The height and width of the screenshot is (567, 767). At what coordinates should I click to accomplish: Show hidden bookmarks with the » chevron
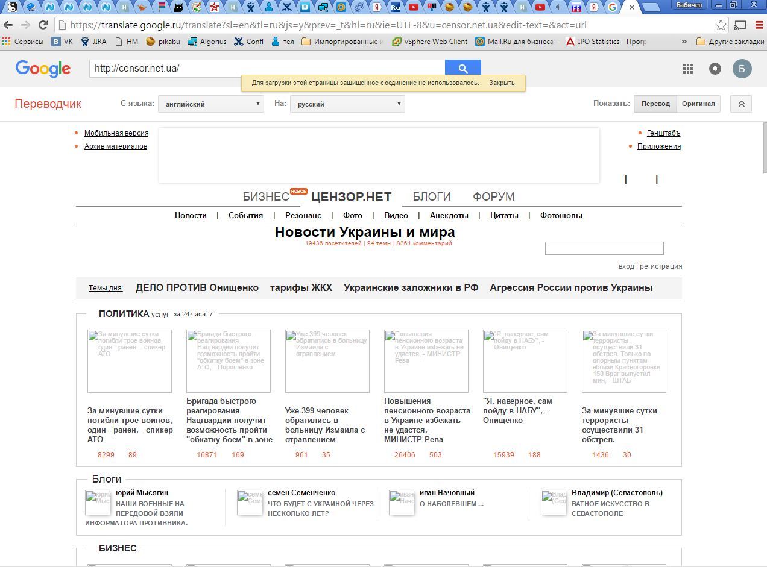684,42
